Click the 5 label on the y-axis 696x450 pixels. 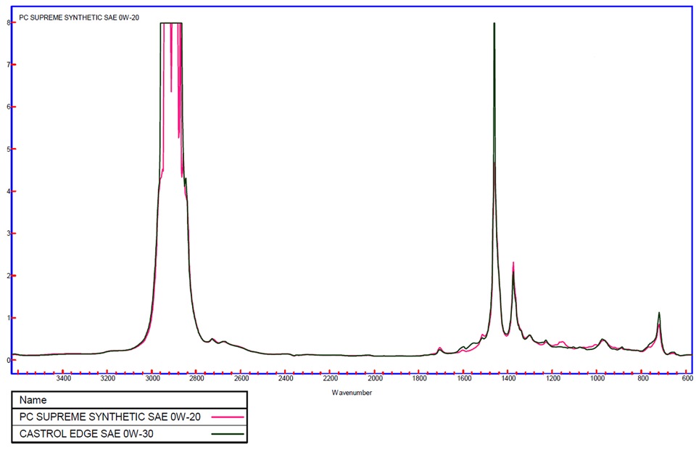click(9, 149)
